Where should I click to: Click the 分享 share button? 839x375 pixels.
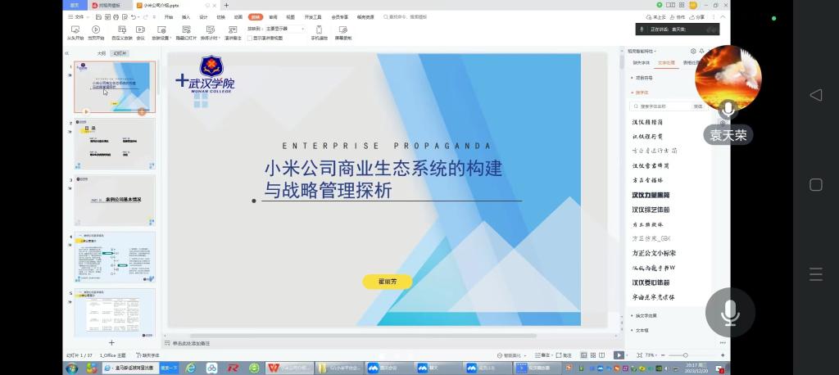point(696,16)
